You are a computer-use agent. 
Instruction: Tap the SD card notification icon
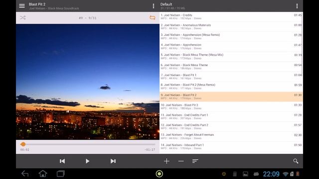[x=235, y=174]
